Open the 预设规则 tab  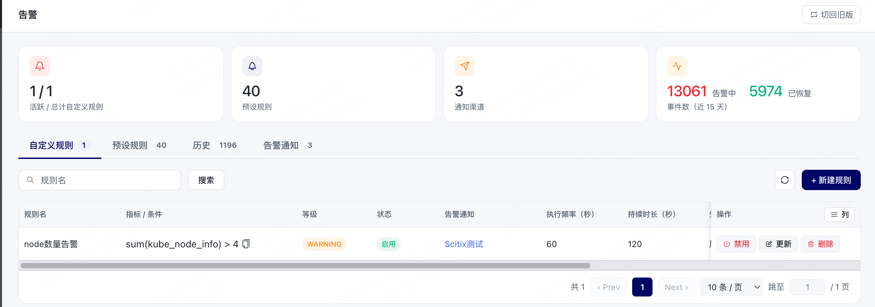point(139,145)
